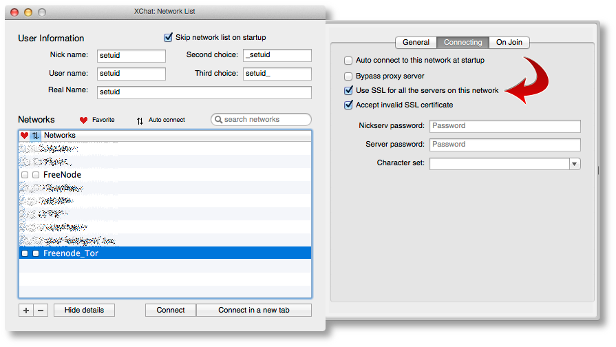Check Bypass proxy server
The width and height of the screenshot is (616, 347).
pyautogui.click(x=348, y=76)
